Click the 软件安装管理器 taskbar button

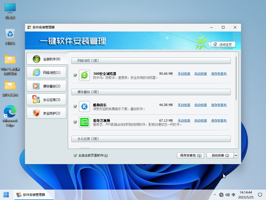coord(34,195)
